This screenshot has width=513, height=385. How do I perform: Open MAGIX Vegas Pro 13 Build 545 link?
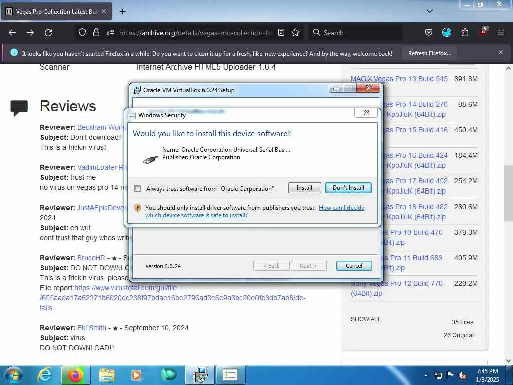click(x=399, y=79)
